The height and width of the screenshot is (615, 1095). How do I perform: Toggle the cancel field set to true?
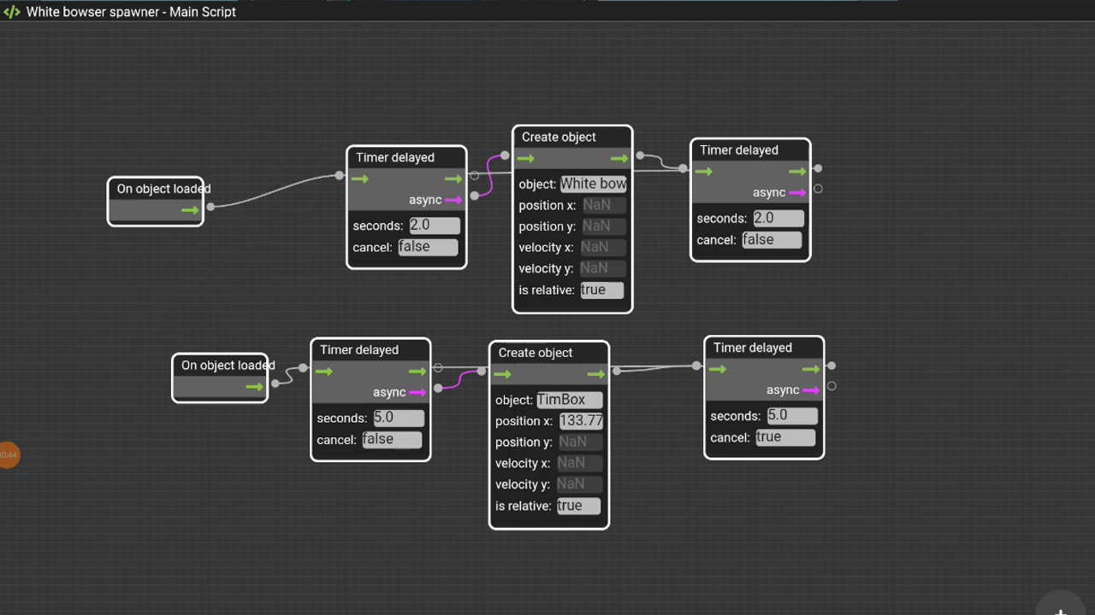point(785,437)
